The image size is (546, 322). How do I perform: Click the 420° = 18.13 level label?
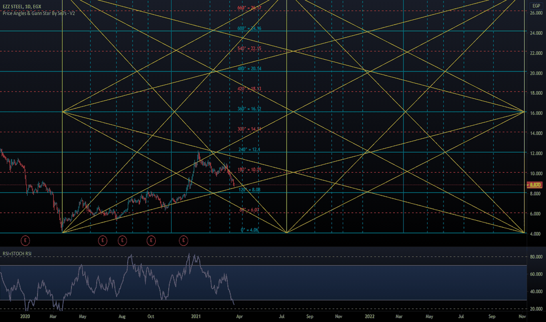click(250, 89)
